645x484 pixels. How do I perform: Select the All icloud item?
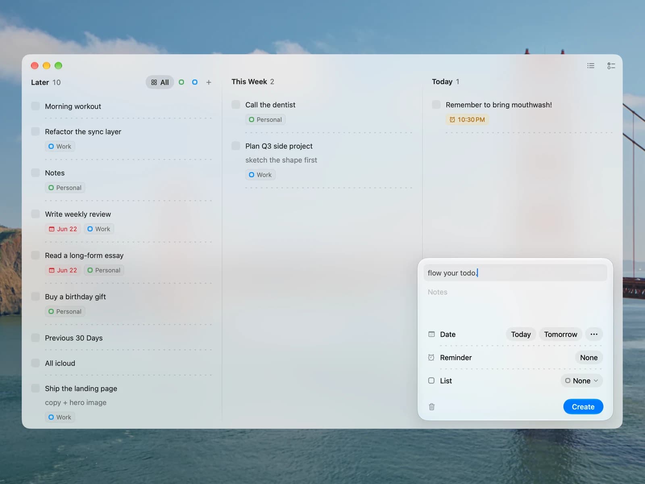(x=60, y=363)
